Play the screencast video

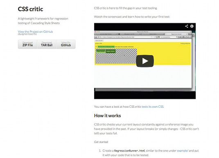145,61
